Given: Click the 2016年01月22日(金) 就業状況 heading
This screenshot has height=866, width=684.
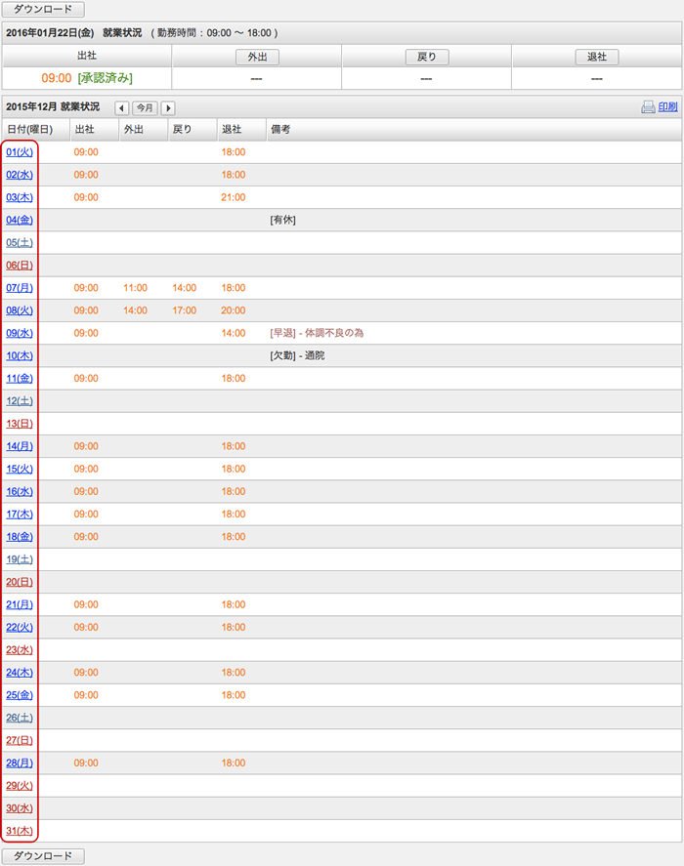Looking at the screenshot, I should (74, 33).
